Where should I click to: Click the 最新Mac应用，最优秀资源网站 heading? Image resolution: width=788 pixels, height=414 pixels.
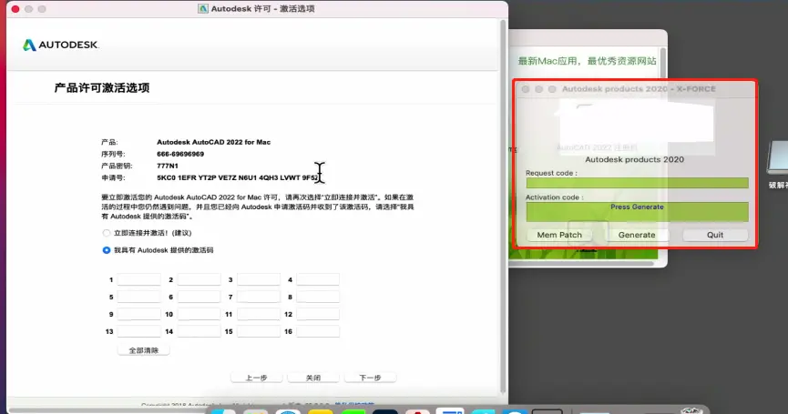point(587,61)
